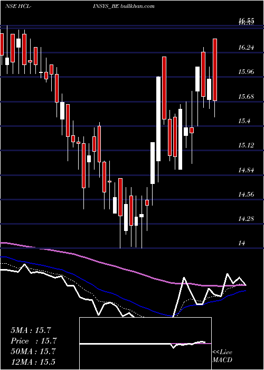The height and width of the screenshot is (370, 264).
Task: Click the Price : 15.7 value
Action: (x=34, y=341)
